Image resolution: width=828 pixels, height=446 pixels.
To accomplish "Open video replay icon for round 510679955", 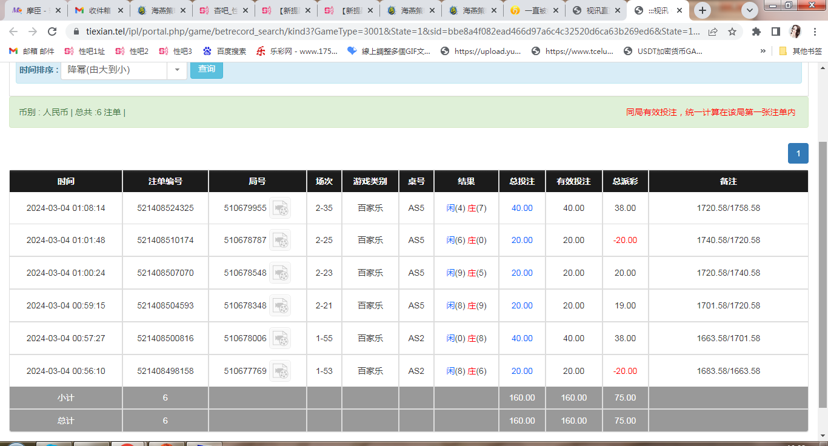I will tap(280, 208).
